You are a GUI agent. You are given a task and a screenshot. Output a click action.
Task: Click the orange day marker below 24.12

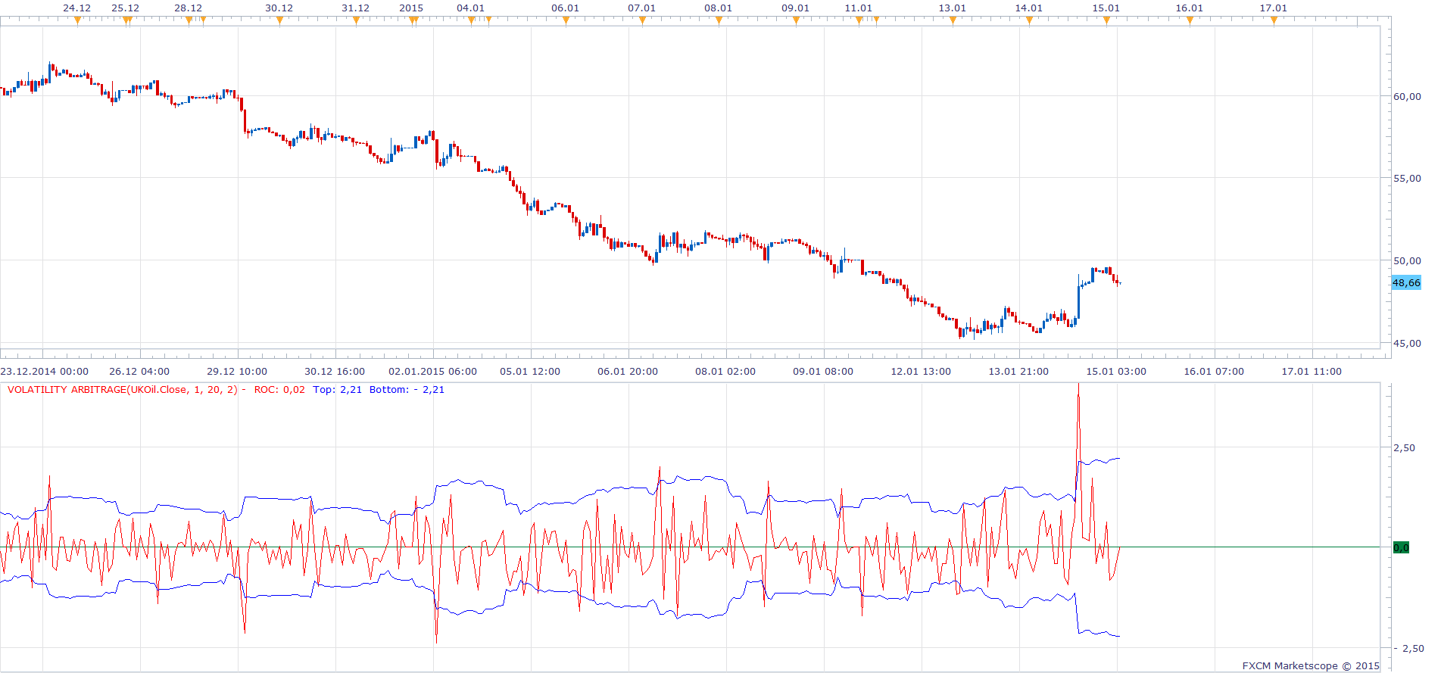tap(77, 20)
